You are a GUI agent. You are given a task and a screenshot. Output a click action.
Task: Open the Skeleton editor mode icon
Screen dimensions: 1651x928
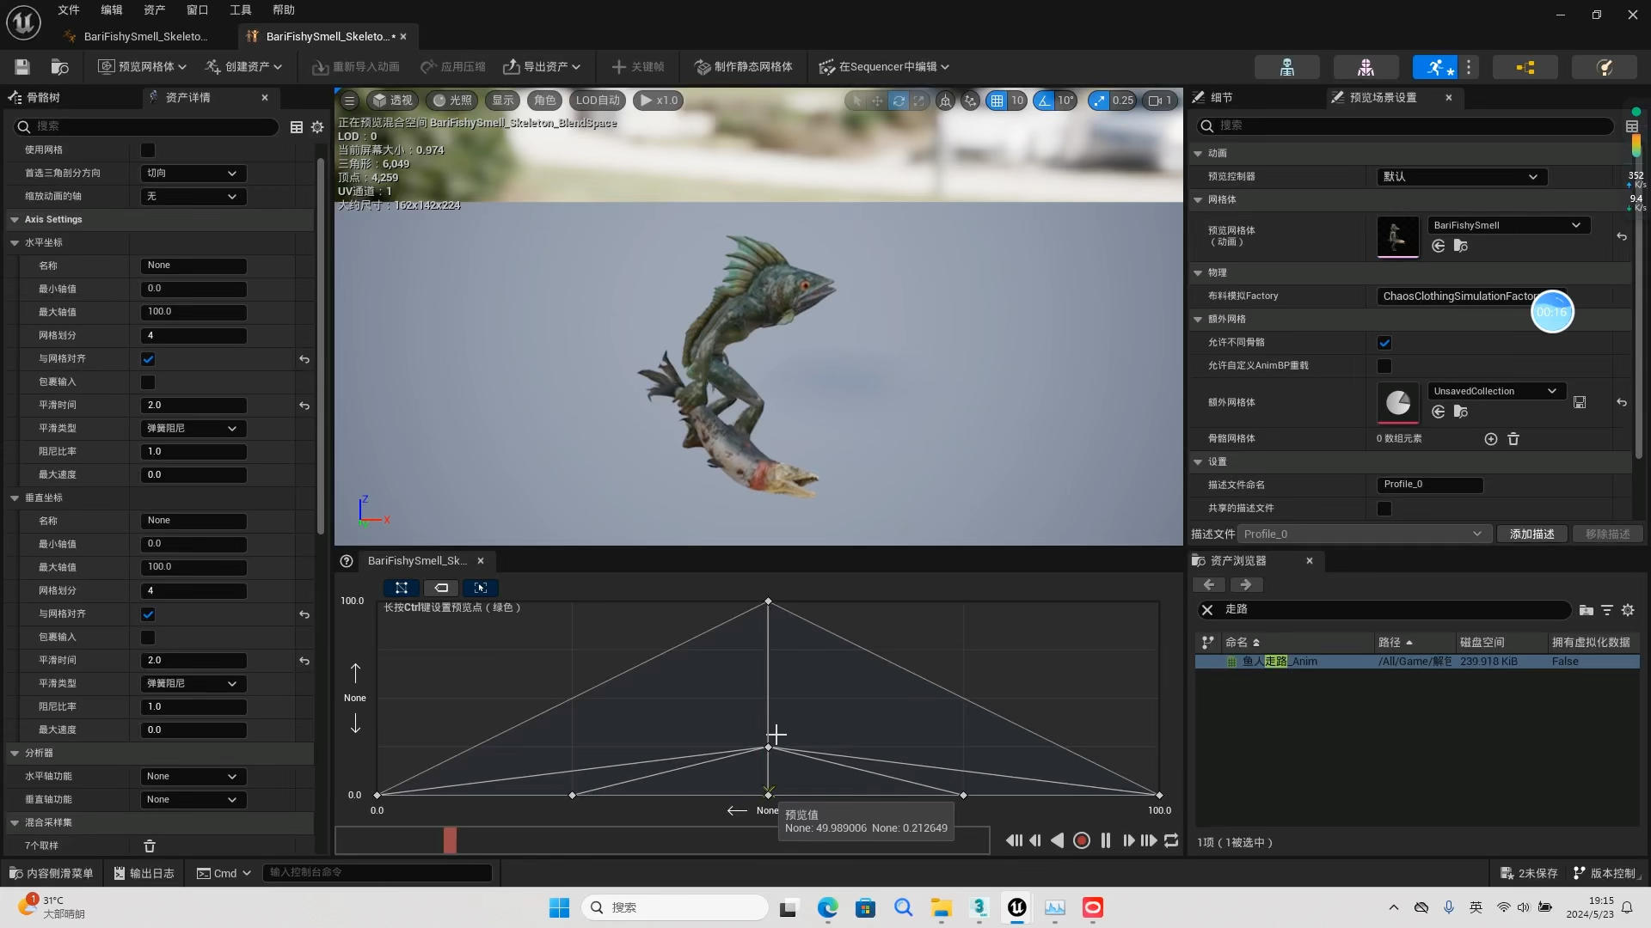click(x=1286, y=67)
